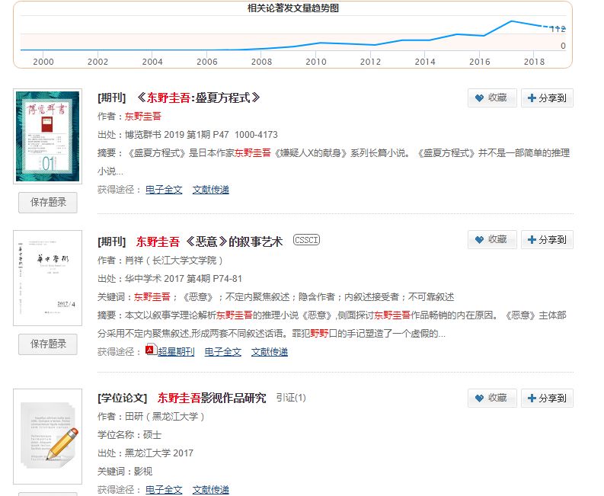Click 文献传递 link for 恶意 article
Viewport: 604px width, 496px height.
[270, 352]
